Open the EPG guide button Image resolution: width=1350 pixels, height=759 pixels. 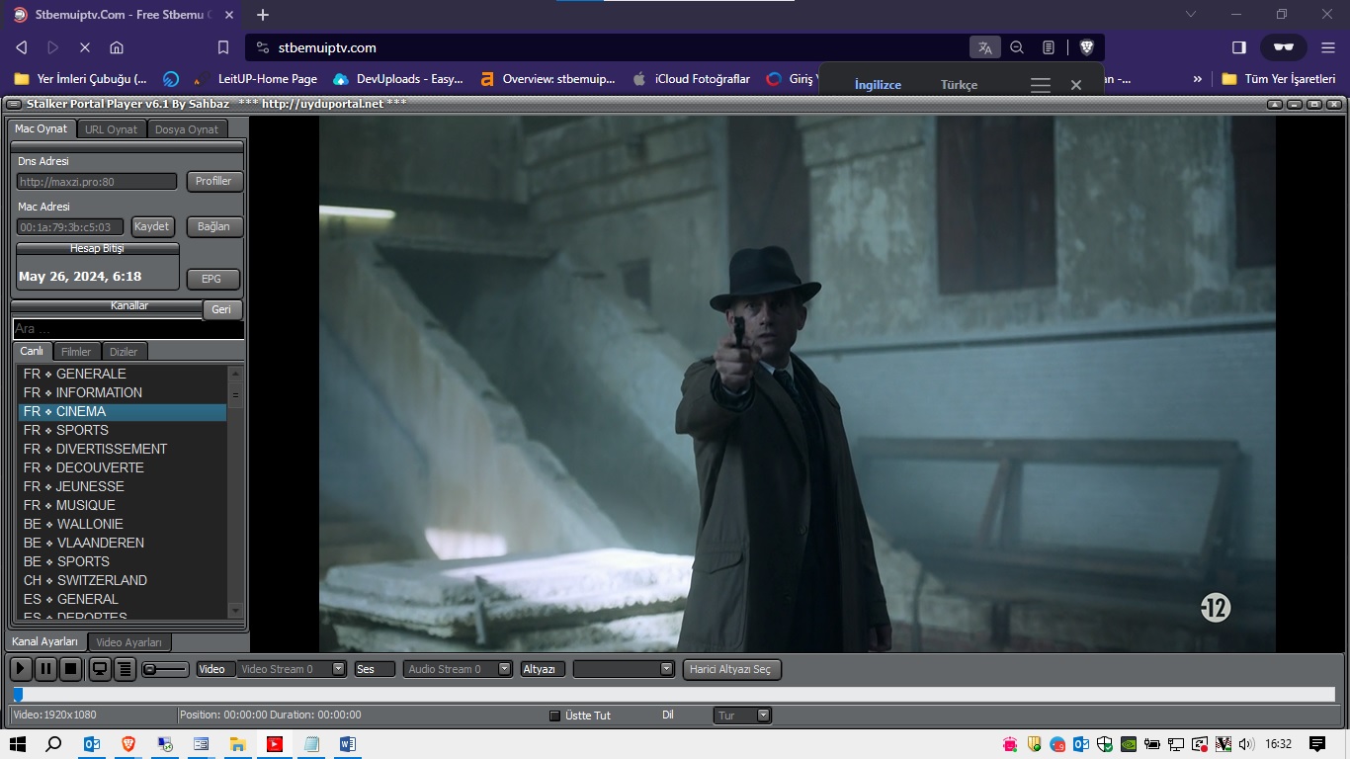point(211,279)
